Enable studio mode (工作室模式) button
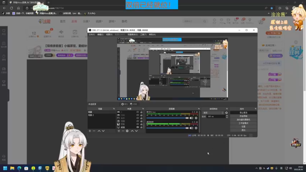This screenshot has width=306, height=172. 243,123
